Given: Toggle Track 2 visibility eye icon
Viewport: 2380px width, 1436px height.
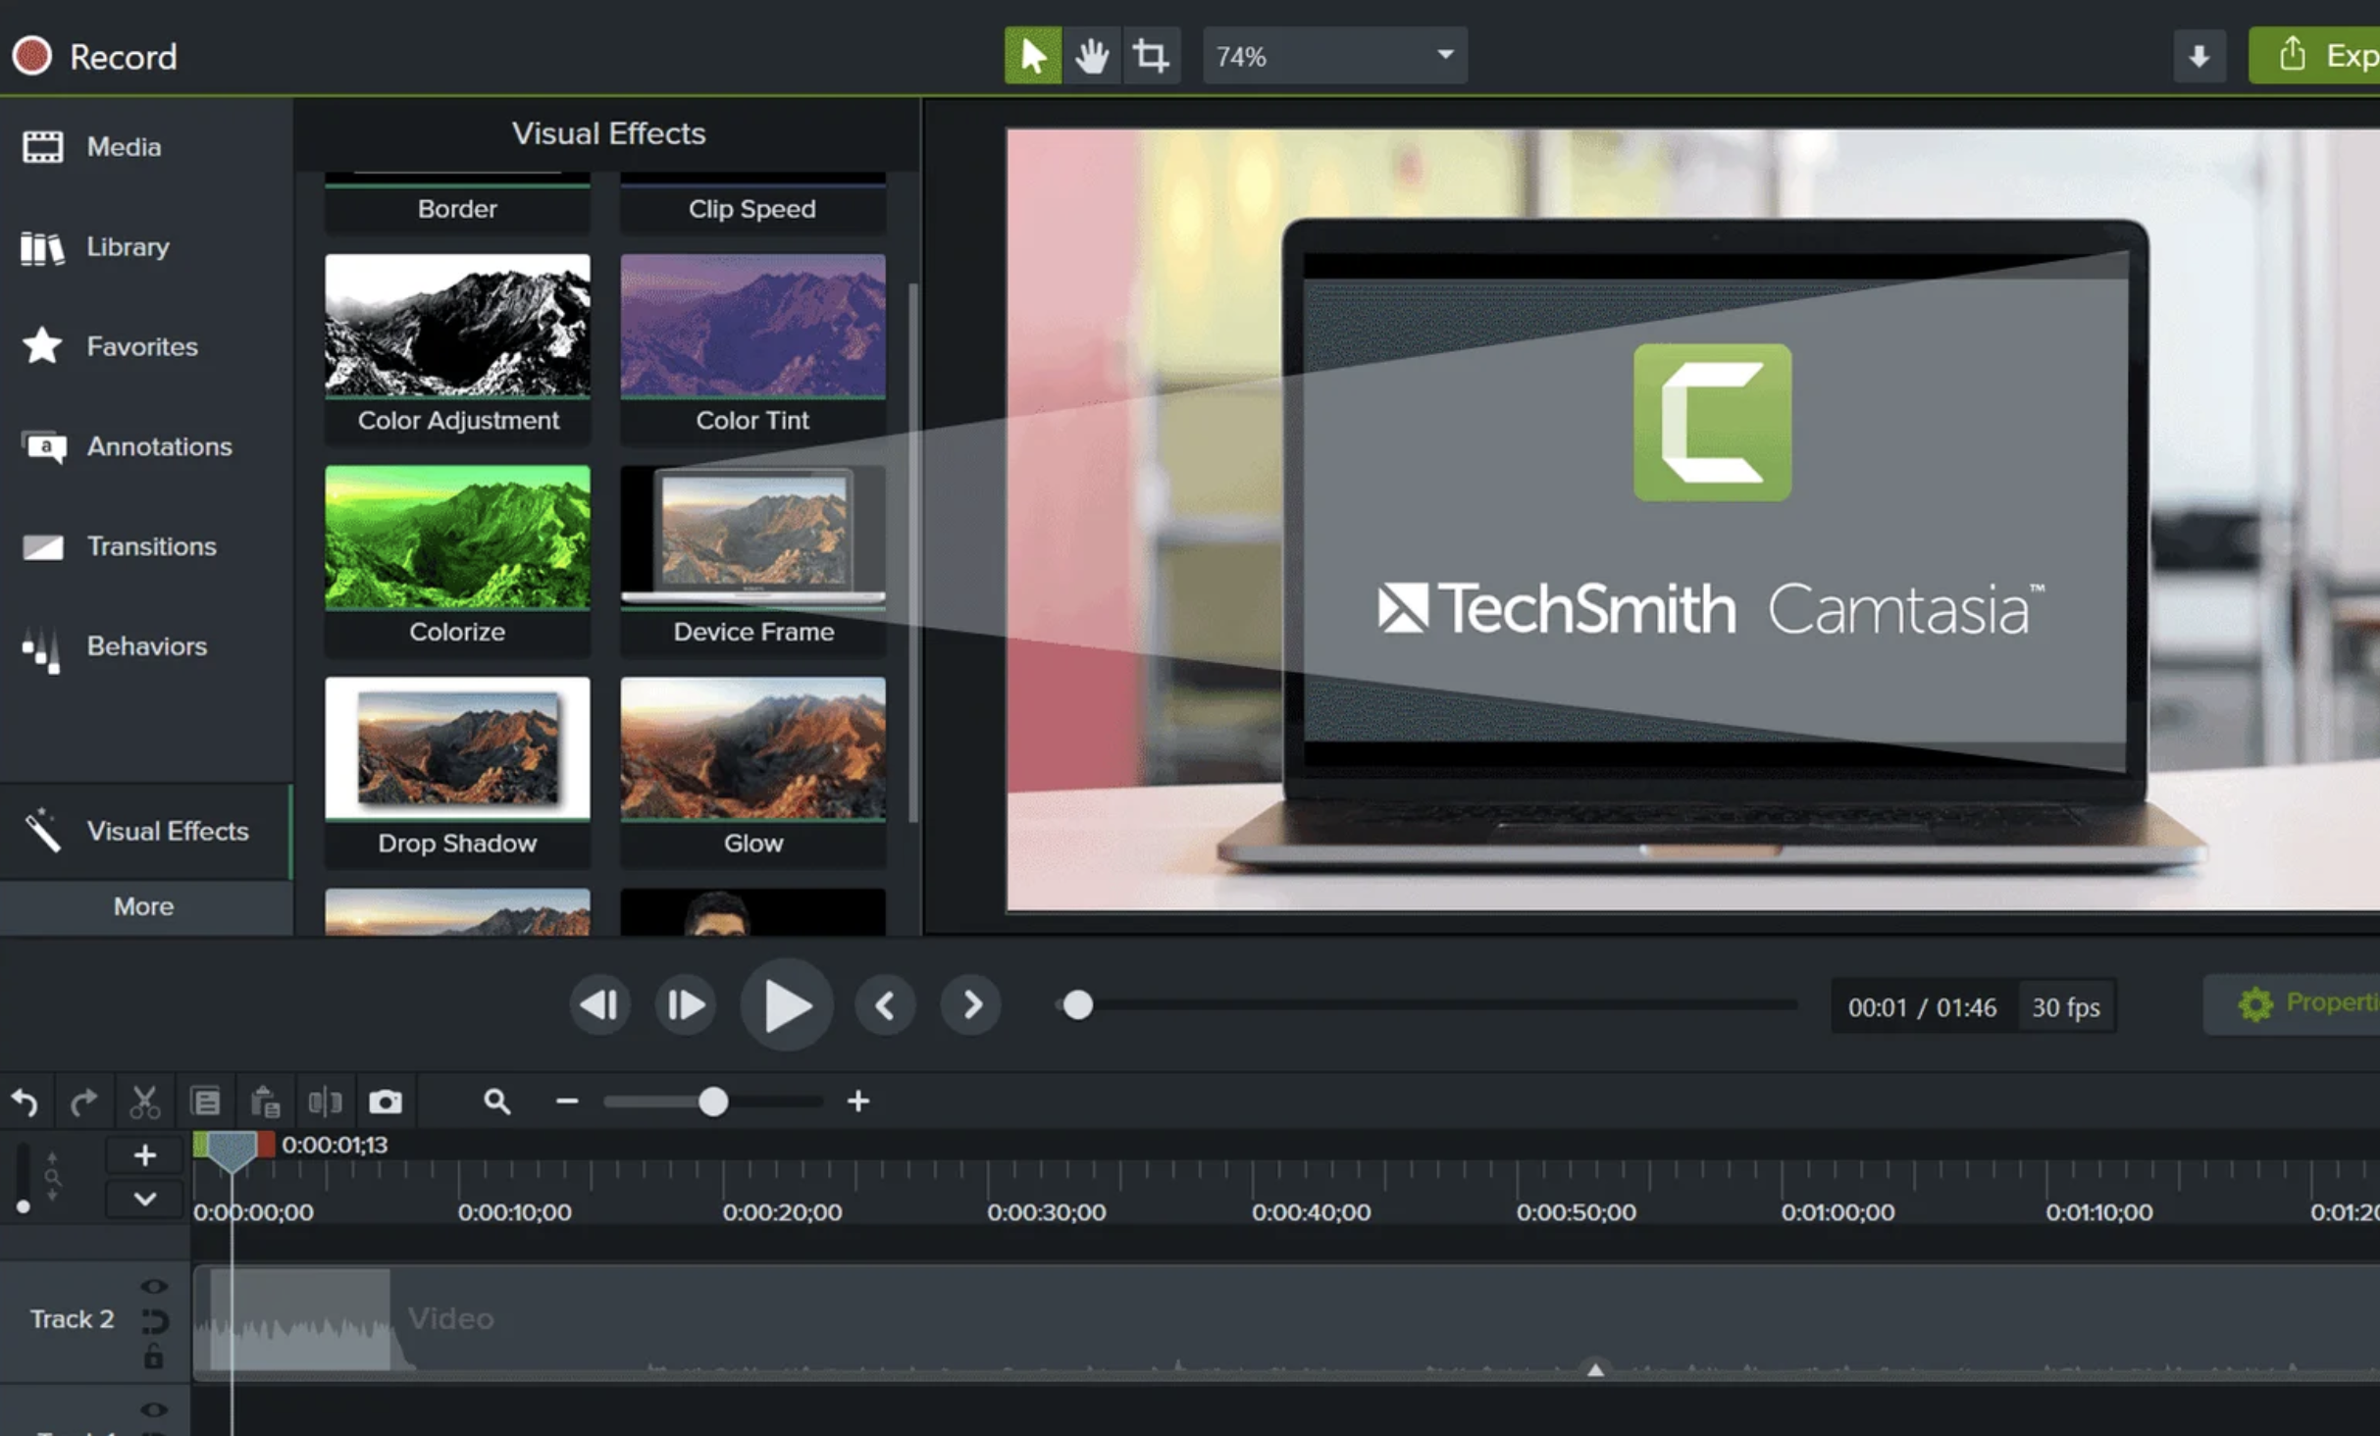Looking at the screenshot, I should [154, 1287].
